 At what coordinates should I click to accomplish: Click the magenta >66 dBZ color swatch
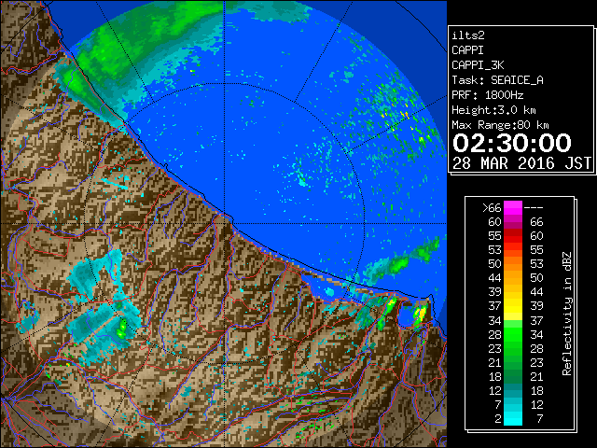click(513, 207)
